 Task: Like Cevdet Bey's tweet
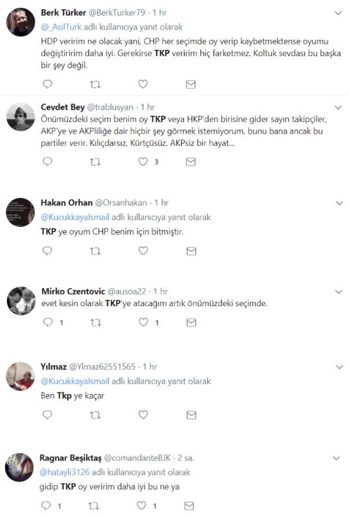pos(143,162)
